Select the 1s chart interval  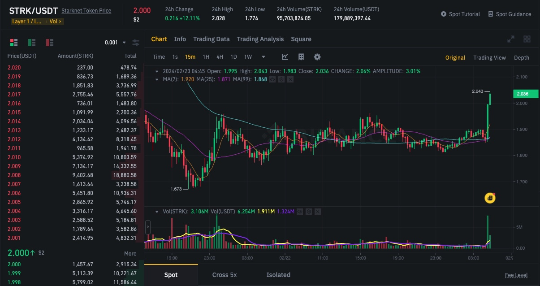click(175, 57)
